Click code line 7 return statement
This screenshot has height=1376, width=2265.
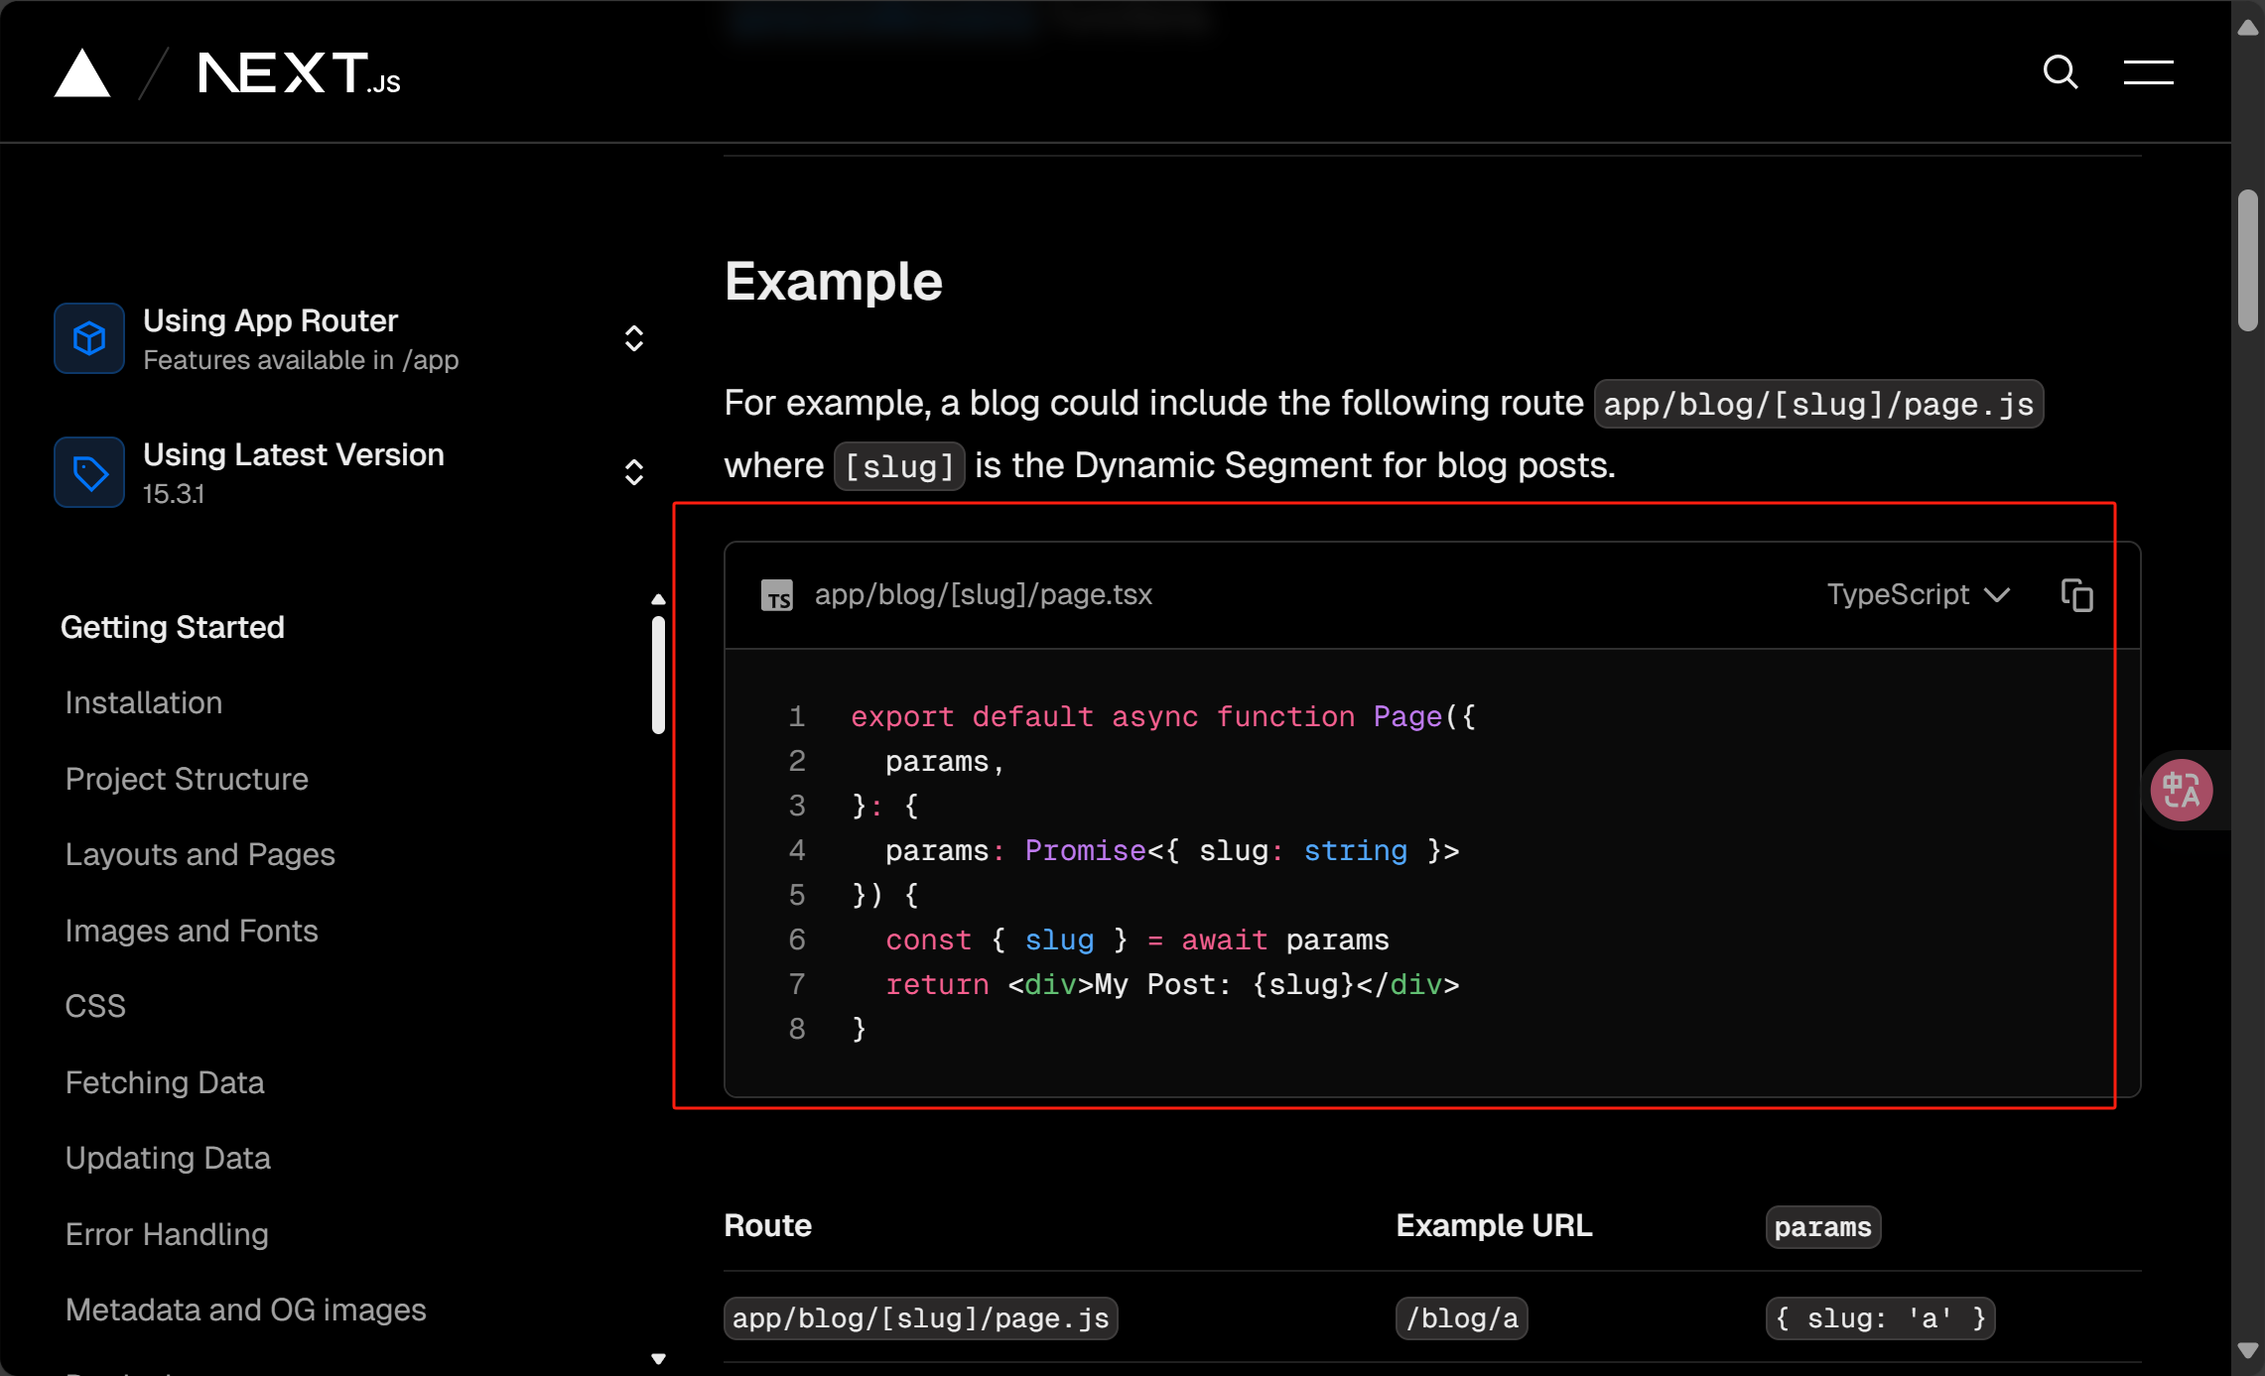(1173, 984)
